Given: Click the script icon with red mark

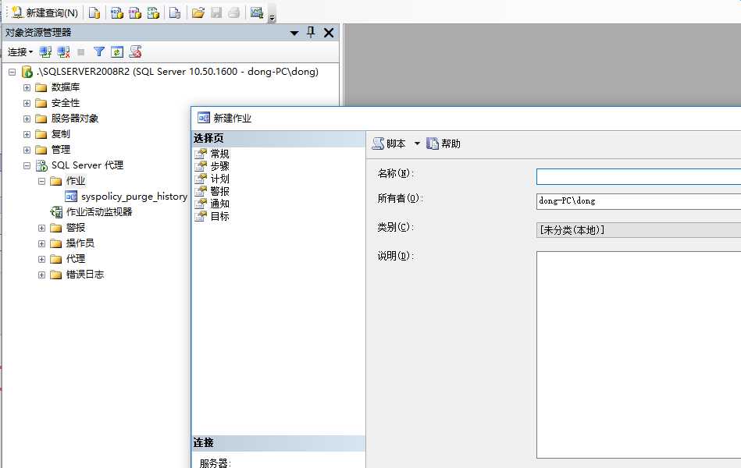Looking at the screenshot, I should [136, 52].
